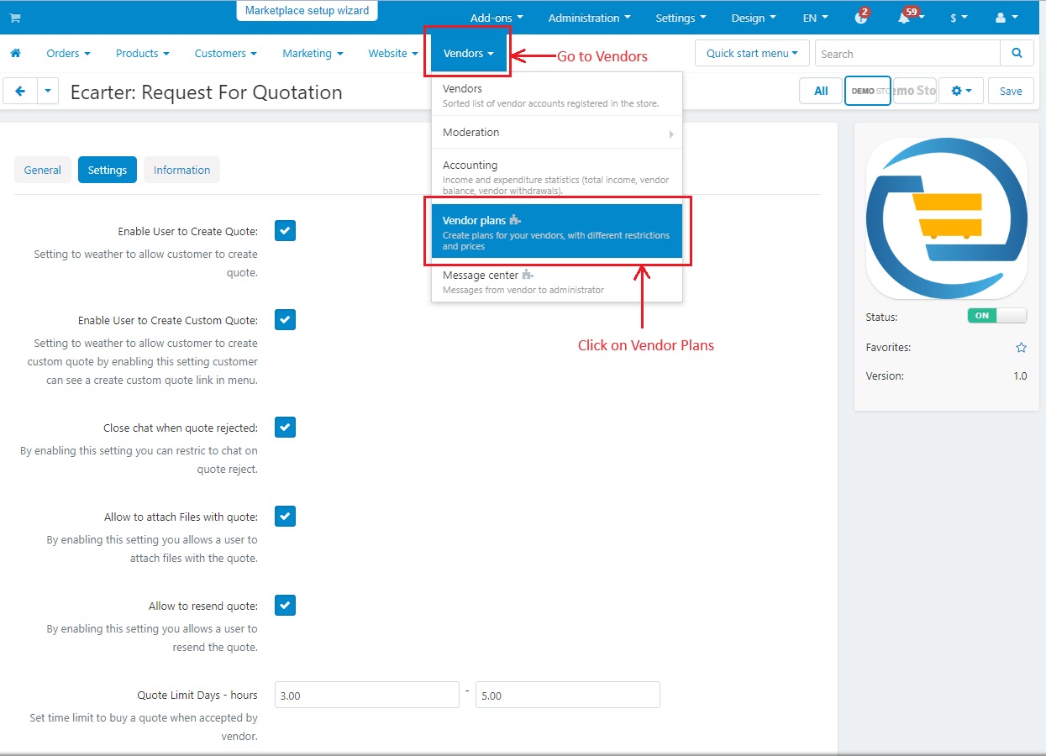Screen dimensions: 1046x756
Task: Open the Orders dropdown menu
Action: [x=68, y=53]
